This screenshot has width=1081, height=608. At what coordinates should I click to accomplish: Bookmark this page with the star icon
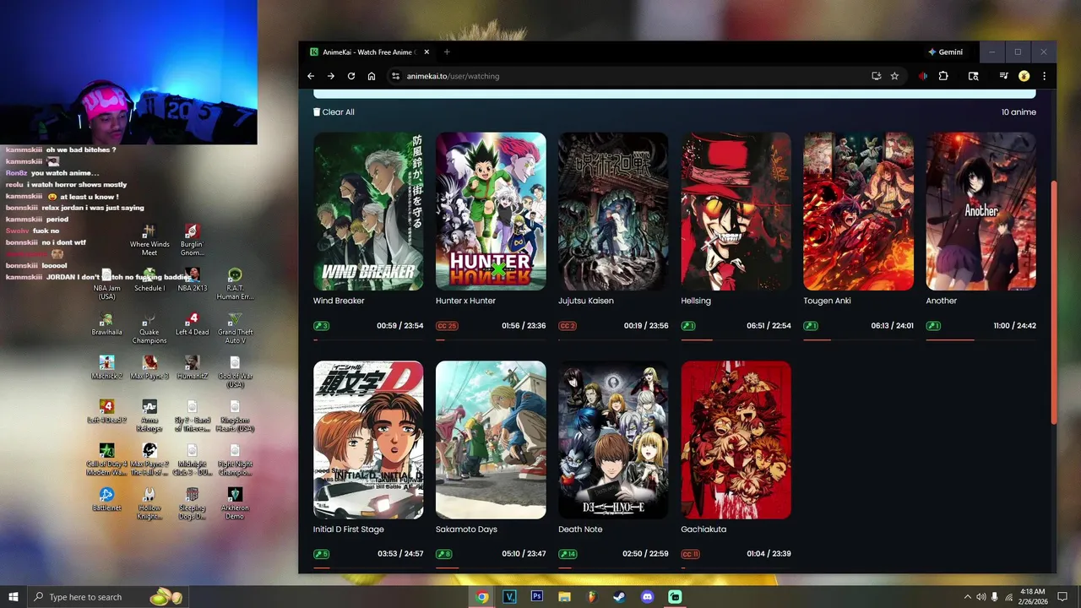pos(894,76)
